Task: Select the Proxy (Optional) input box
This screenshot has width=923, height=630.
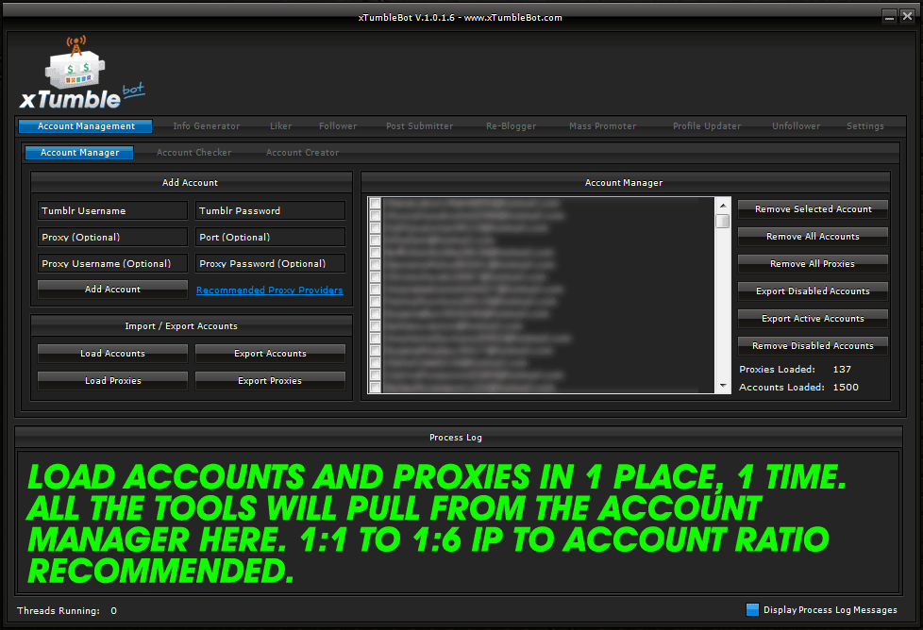Action: tap(112, 237)
